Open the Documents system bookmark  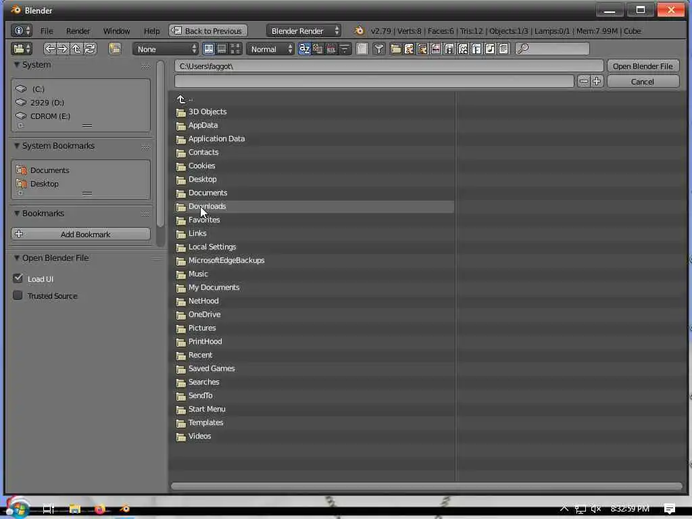click(x=81, y=170)
